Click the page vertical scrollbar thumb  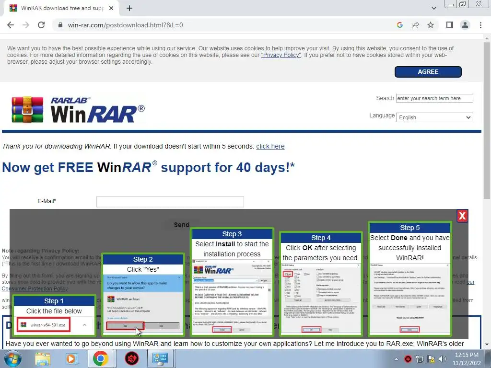(487, 120)
